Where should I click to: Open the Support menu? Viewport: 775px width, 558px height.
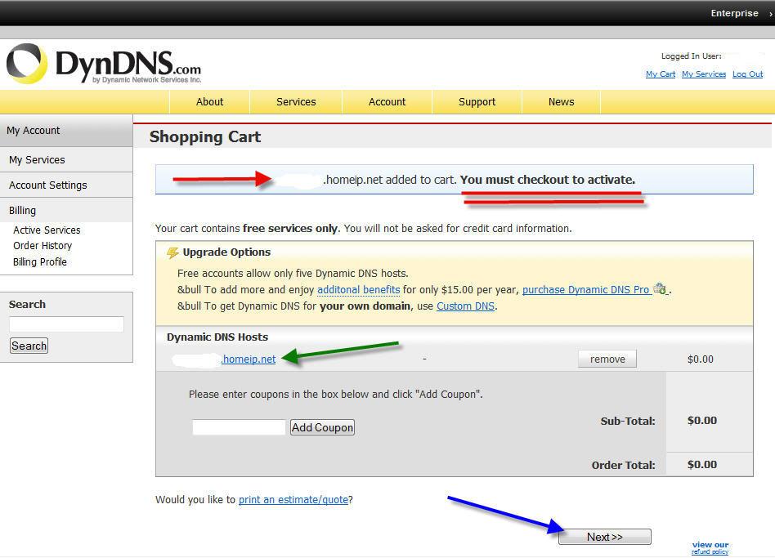[x=477, y=102]
